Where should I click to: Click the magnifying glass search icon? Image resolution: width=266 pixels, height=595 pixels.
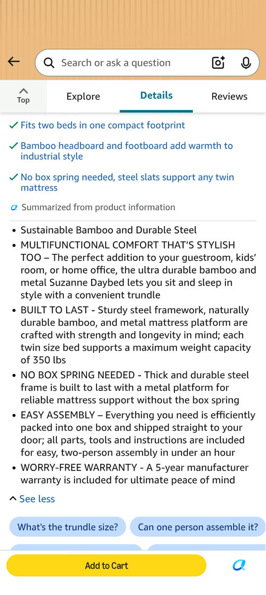[x=49, y=62]
